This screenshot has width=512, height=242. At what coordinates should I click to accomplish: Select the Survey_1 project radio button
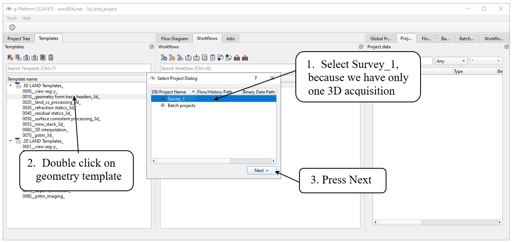163,99
